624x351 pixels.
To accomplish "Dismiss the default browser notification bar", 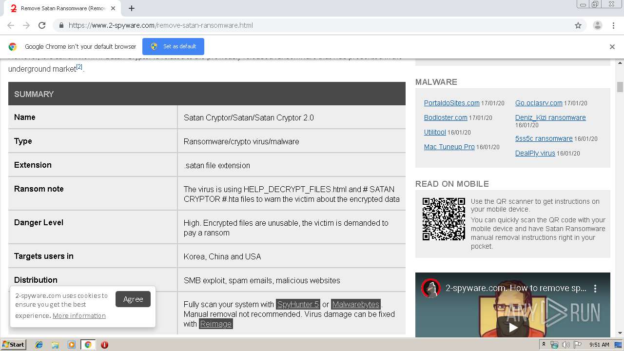I will [612, 47].
